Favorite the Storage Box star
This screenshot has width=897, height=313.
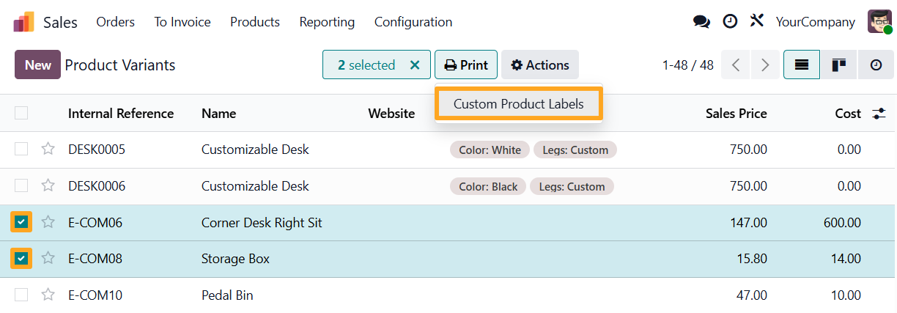pyautogui.click(x=48, y=259)
